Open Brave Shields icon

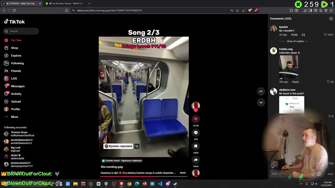tap(250, 10)
